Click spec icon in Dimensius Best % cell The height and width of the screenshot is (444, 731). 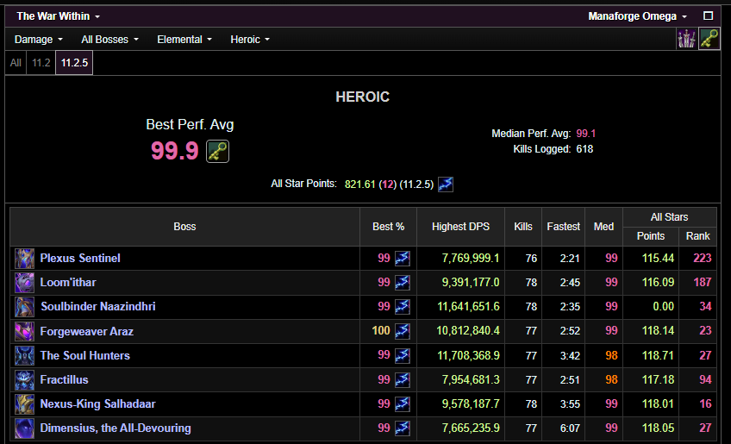click(x=403, y=428)
